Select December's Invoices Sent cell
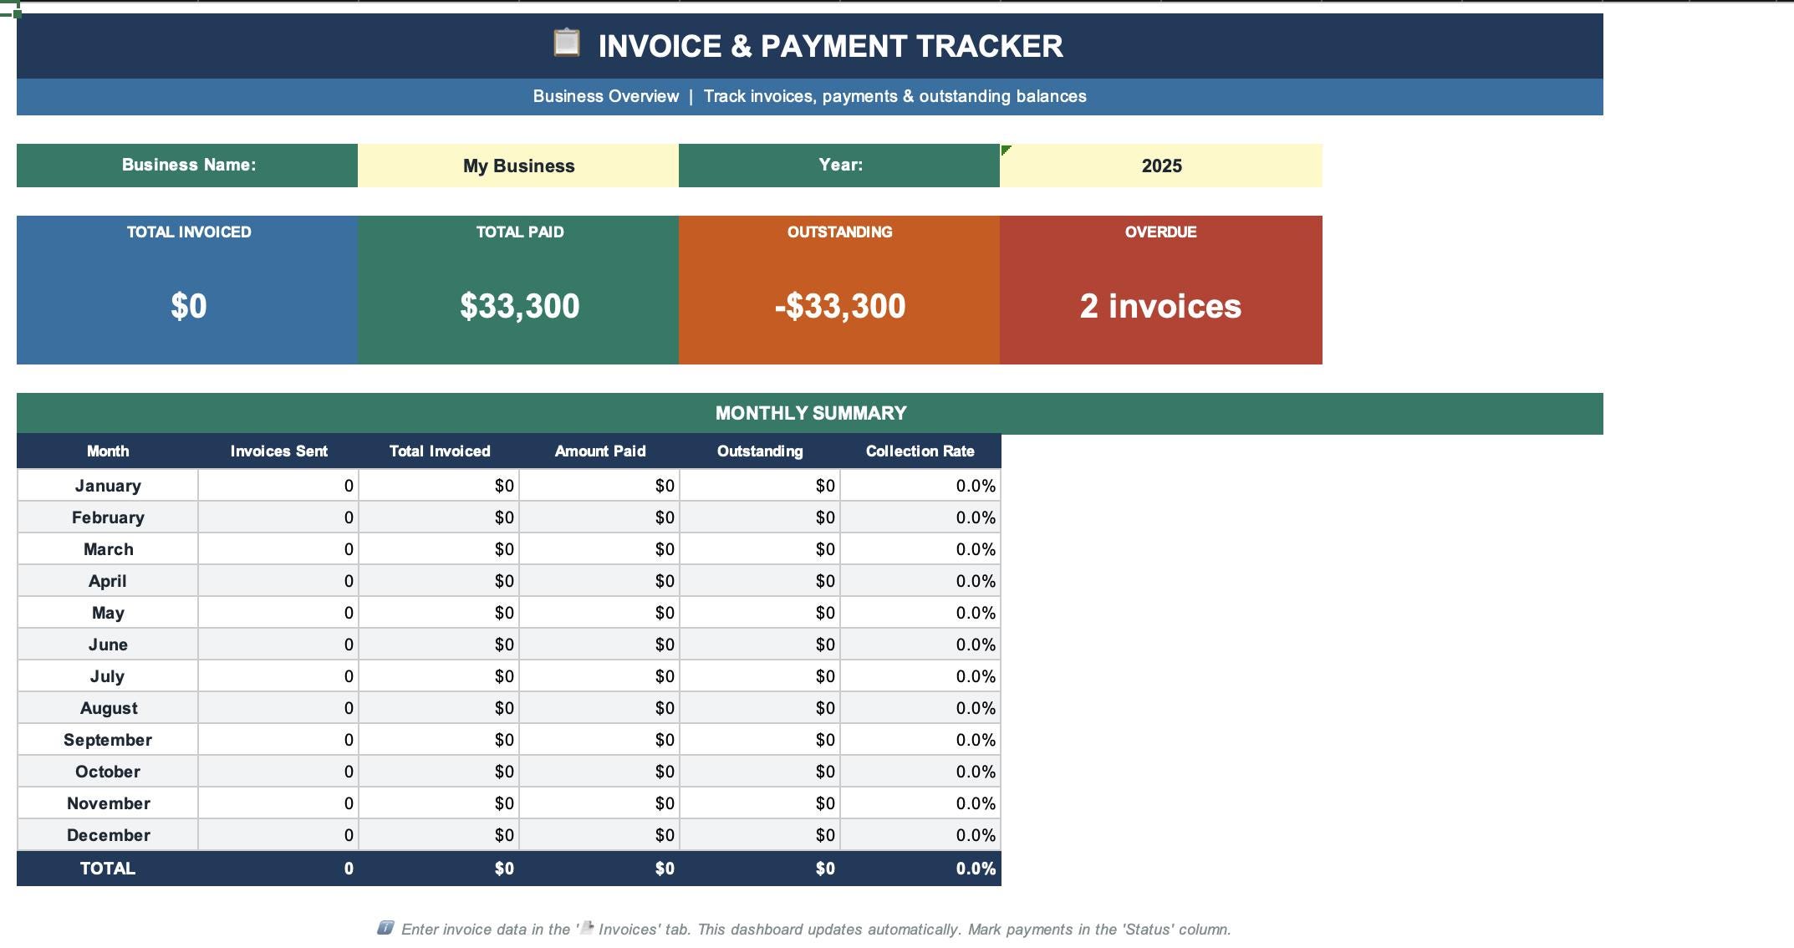1794x948 pixels. pyautogui.click(x=278, y=835)
